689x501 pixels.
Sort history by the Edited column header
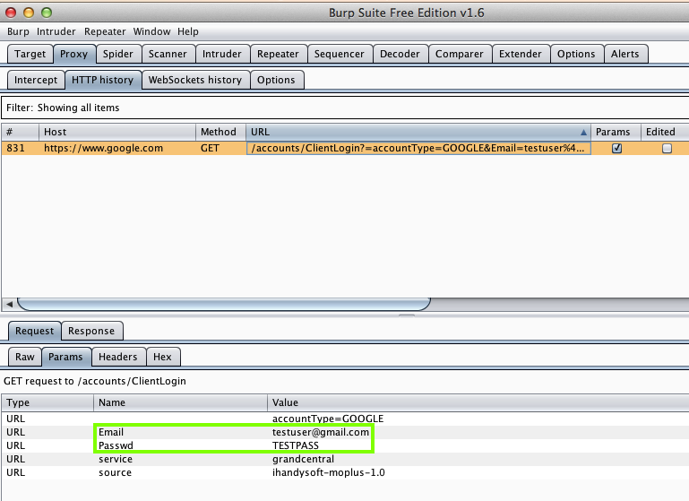click(665, 132)
